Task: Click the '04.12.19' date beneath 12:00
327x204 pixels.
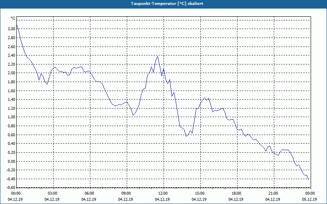Action: [162, 200]
